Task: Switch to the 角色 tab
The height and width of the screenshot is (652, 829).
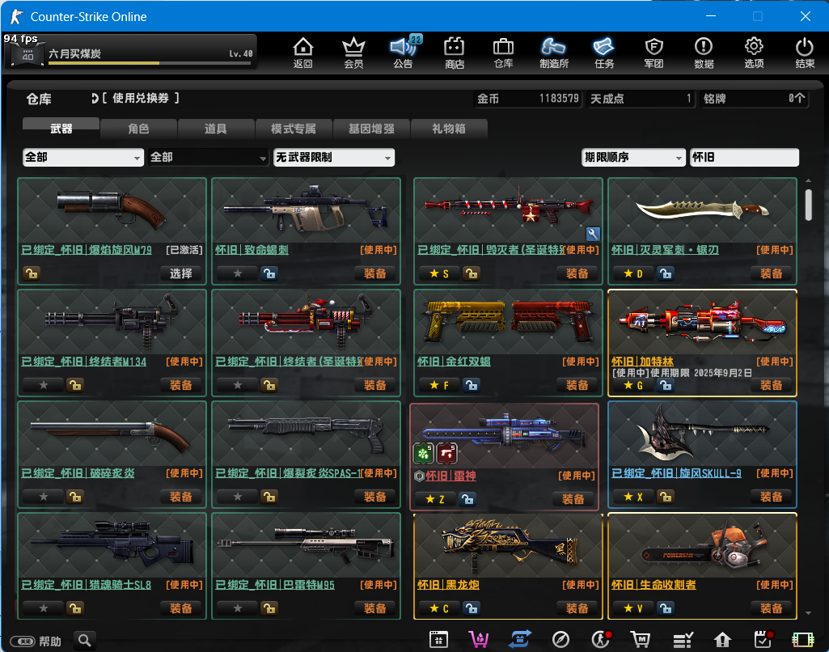Action: (138, 129)
